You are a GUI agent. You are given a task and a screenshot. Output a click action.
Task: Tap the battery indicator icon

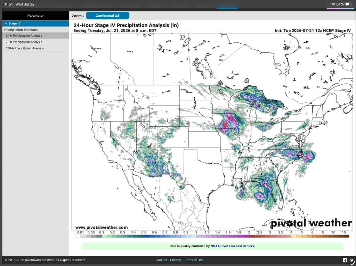348,4
